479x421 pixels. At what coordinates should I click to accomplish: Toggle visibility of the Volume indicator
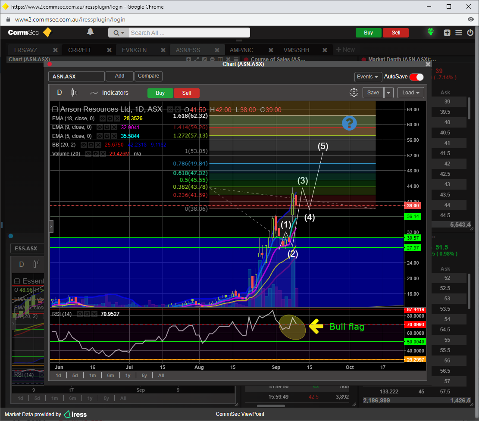[x=88, y=153]
